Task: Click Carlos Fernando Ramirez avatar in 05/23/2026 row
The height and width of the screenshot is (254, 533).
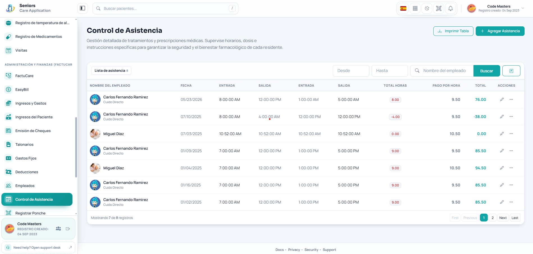Action: tap(95, 100)
